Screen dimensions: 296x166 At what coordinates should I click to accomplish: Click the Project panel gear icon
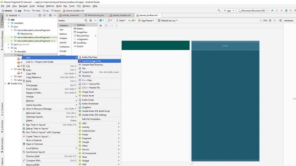tap(50, 15)
